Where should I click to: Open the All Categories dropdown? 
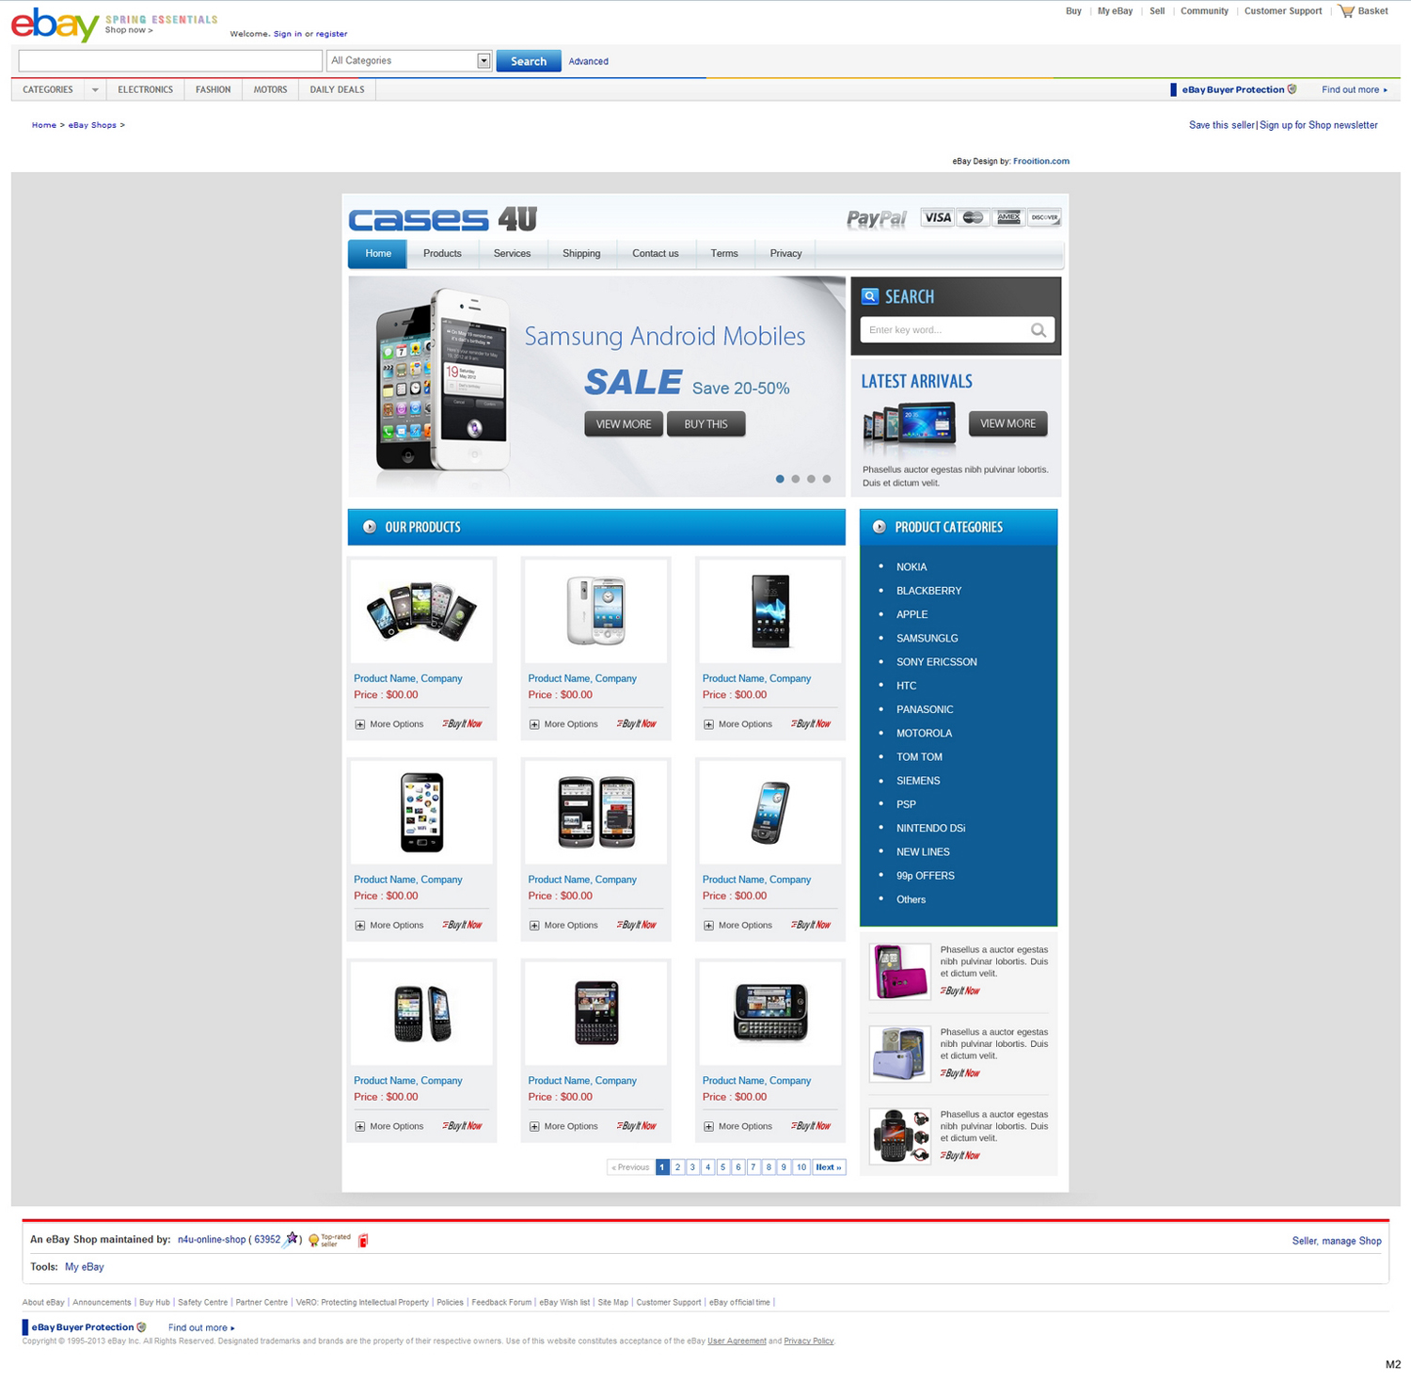[409, 60]
